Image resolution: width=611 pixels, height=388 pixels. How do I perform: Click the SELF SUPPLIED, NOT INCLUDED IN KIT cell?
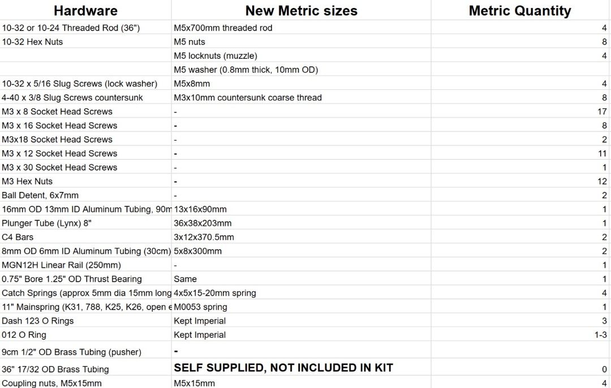pyautogui.click(x=283, y=368)
